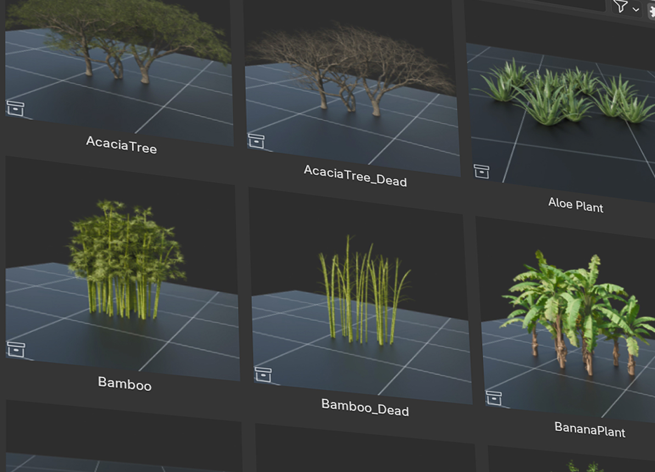655x472 pixels.
Task: Expand the filter dropdown chevron
Action: click(x=635, y=9)
